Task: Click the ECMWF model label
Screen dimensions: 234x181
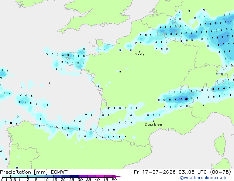Action: (59, 172)
